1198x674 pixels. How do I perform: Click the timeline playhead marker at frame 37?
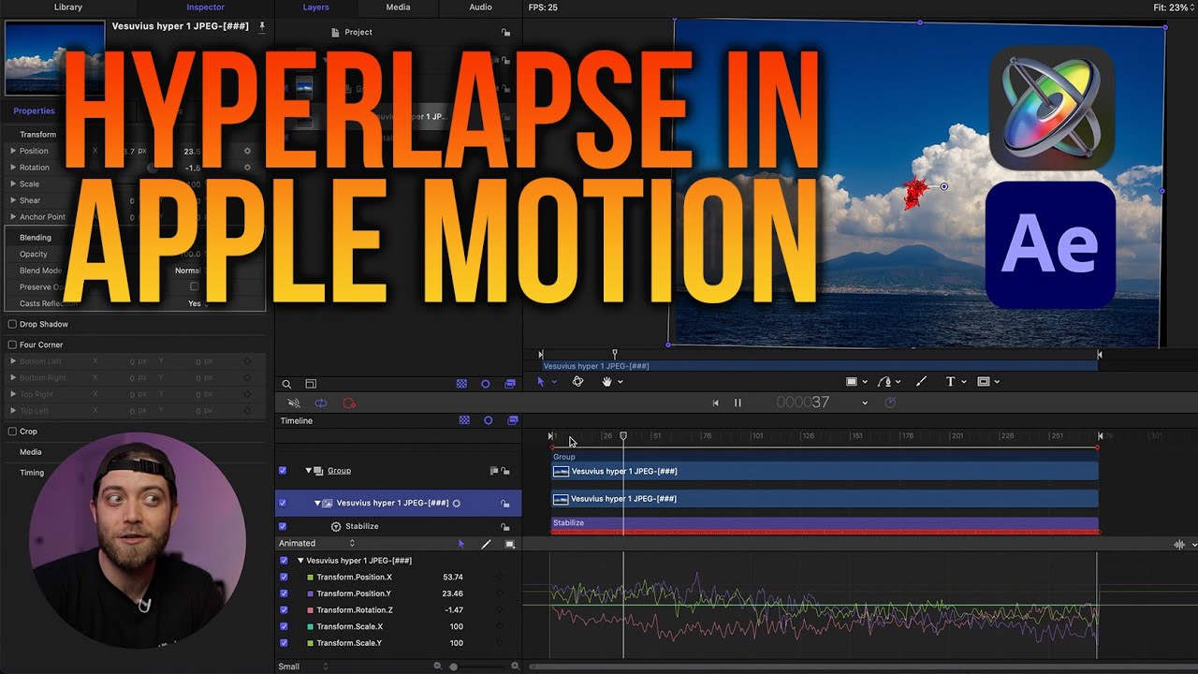point(623,436)
